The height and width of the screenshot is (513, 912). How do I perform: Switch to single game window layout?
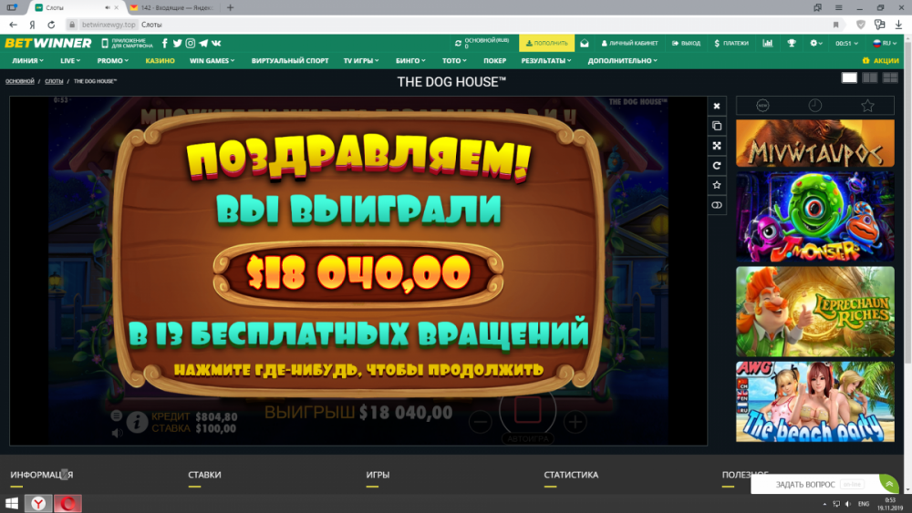(849, 77)
